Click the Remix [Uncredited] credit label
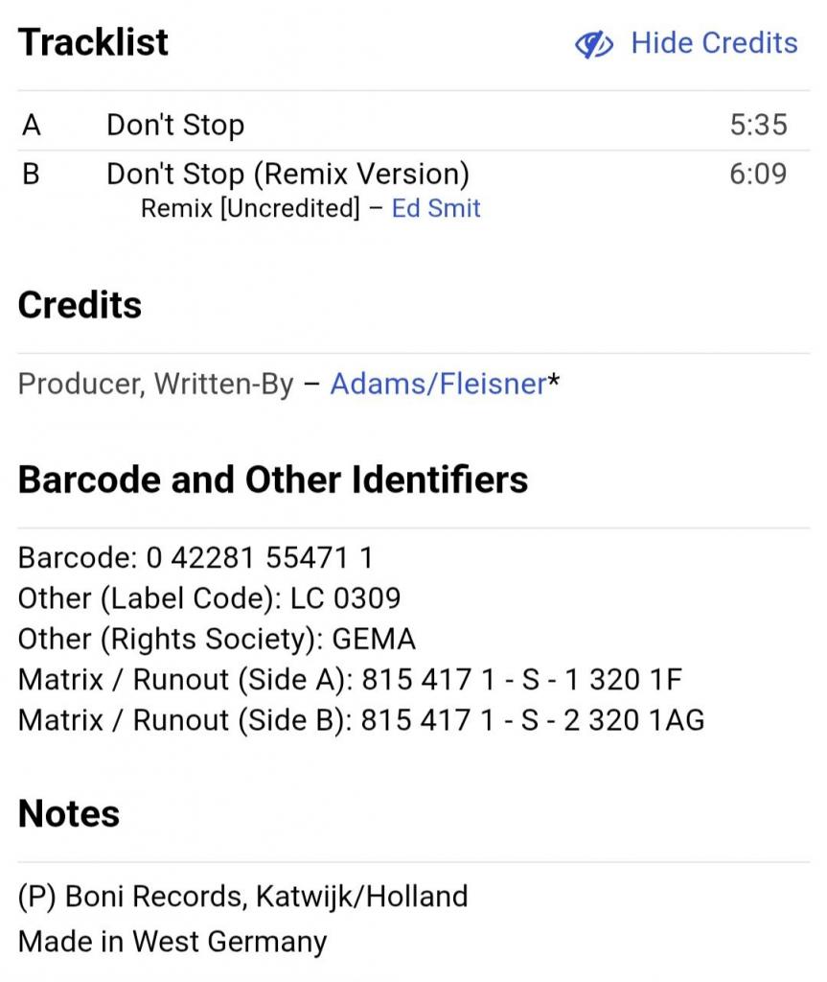The height and width of the screenshot is (982, 827). 250,208
